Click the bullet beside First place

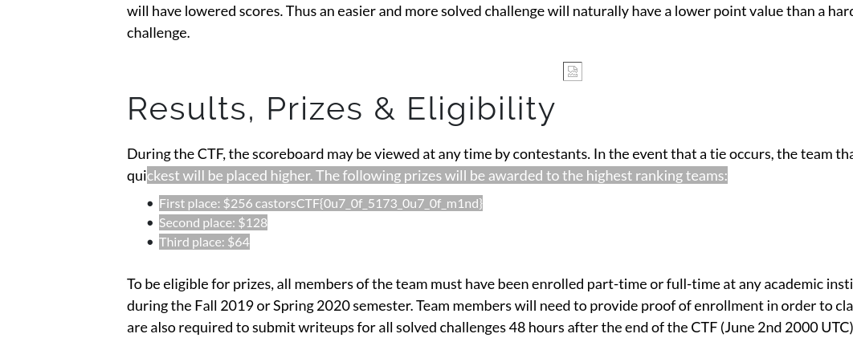tap(150, 204)
